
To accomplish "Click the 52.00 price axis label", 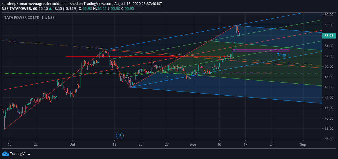I will coord(329,56).
